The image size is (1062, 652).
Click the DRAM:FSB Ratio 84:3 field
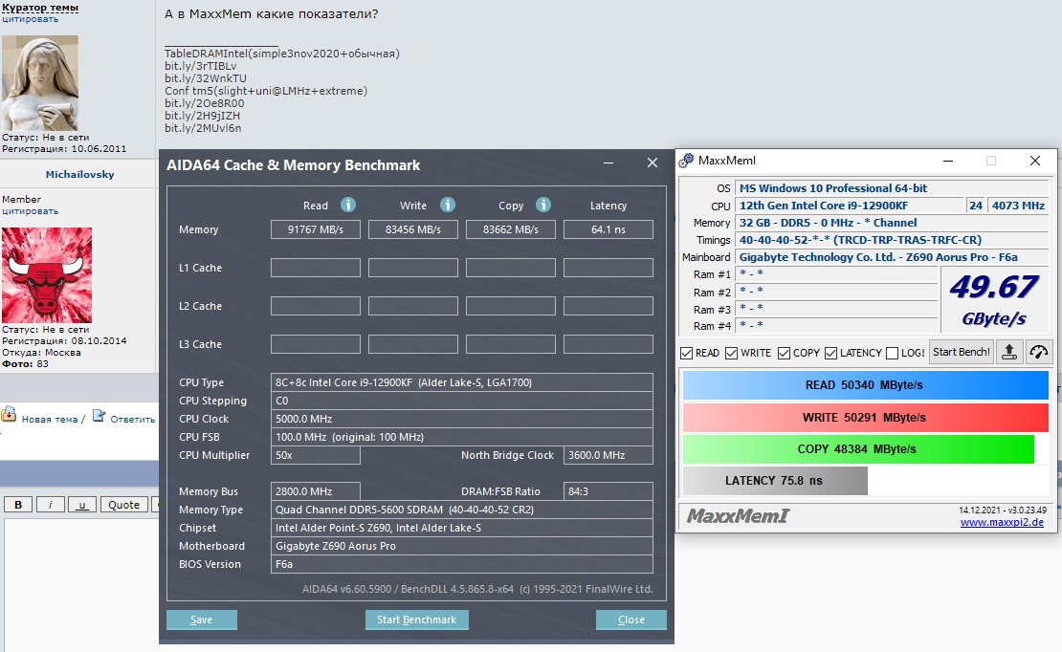tap(608, 491)
